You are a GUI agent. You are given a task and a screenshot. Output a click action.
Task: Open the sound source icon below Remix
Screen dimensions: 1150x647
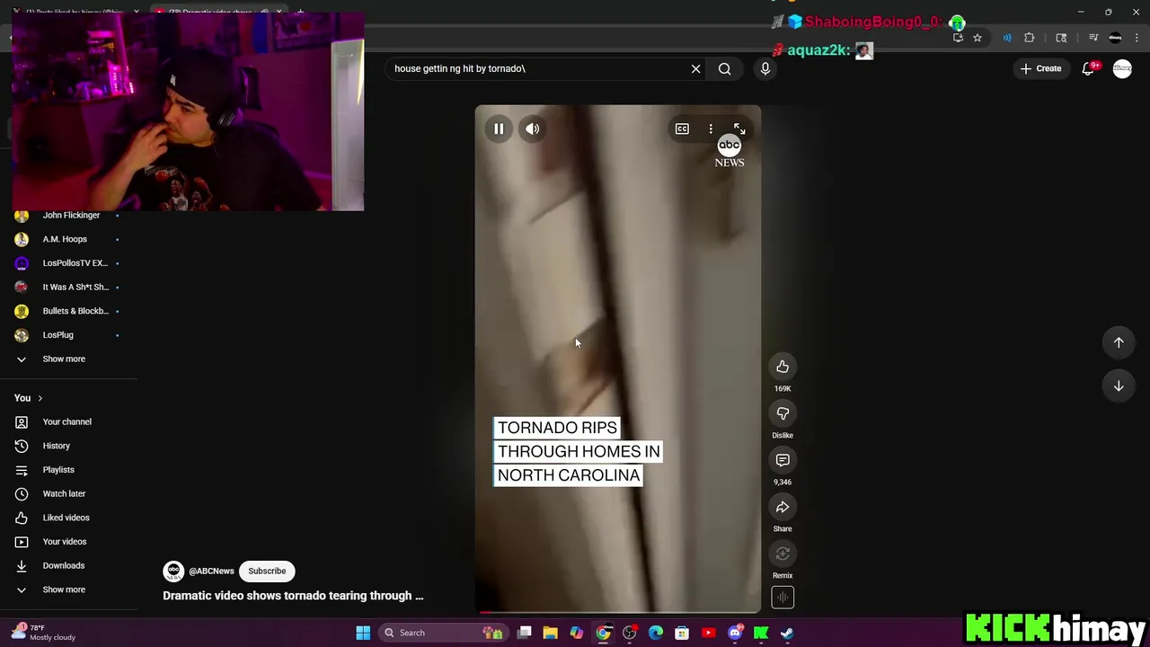pyautogui.click(x=783, y=598)
